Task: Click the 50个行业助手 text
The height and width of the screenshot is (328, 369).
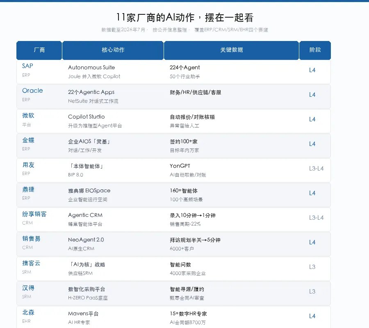Action: click(x=185, y=77)
